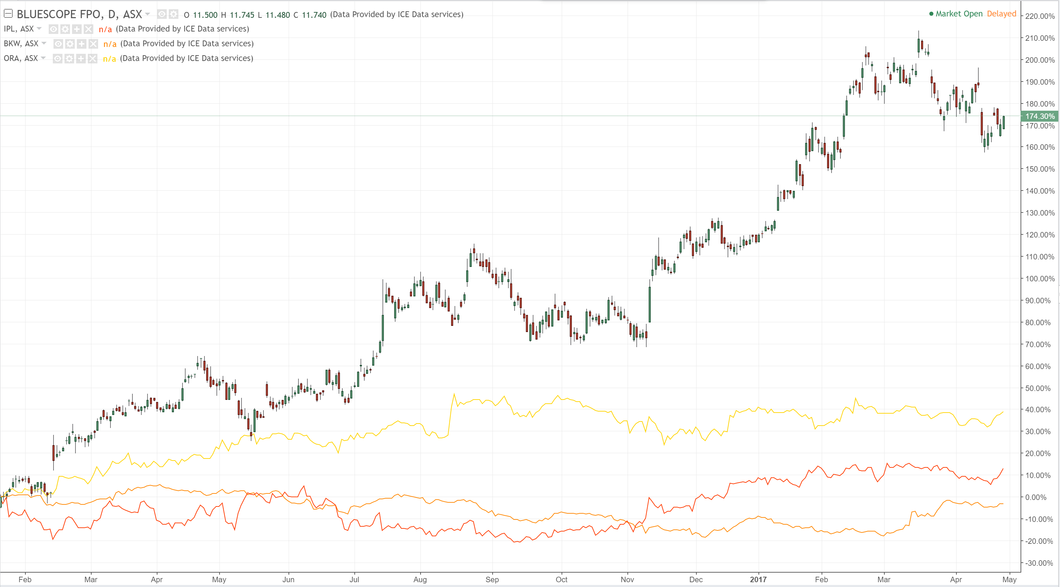Viewport: 1060px width, 587px height.
Task: Open IPL, ASX dropdown arrow
Action: [x=39, y=29]
